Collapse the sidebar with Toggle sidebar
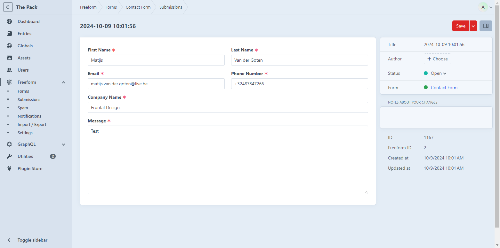Image resolution: width=500 pixels, height=248 pixels. tap(32, 240)
